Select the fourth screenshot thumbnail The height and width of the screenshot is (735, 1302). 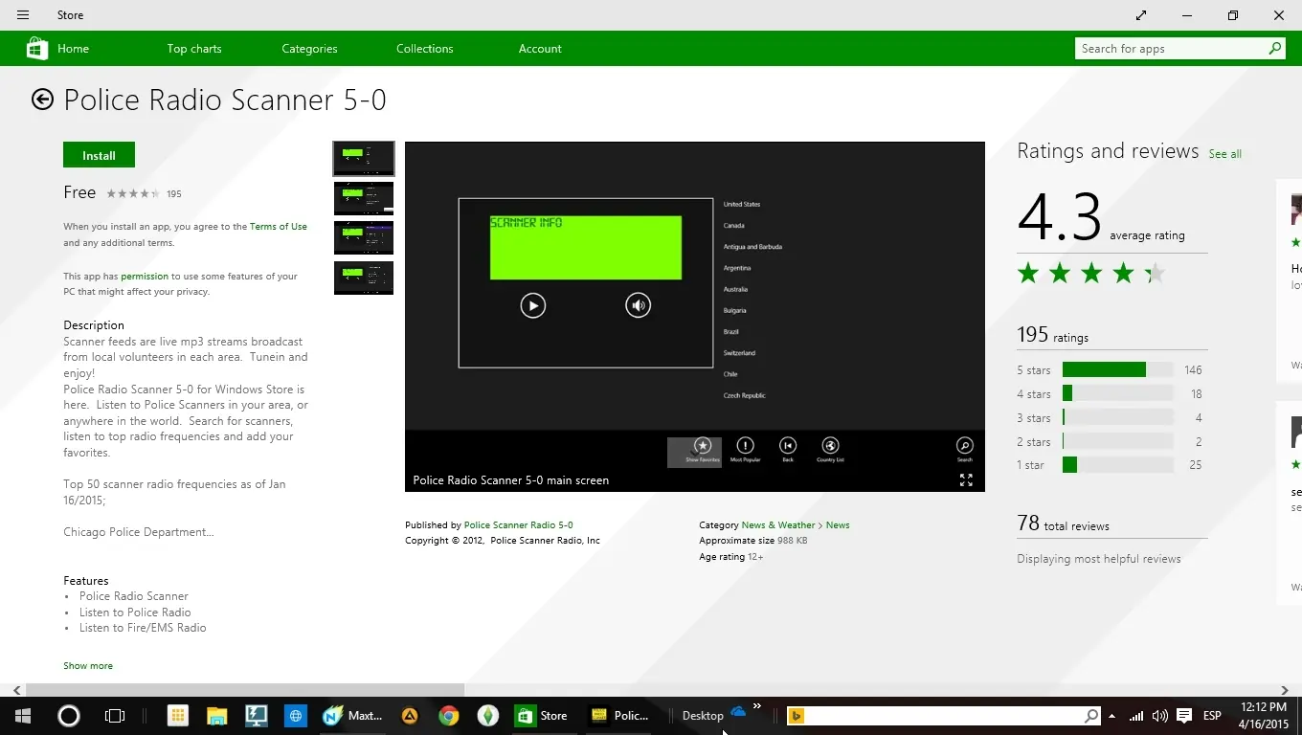(364, 278)
